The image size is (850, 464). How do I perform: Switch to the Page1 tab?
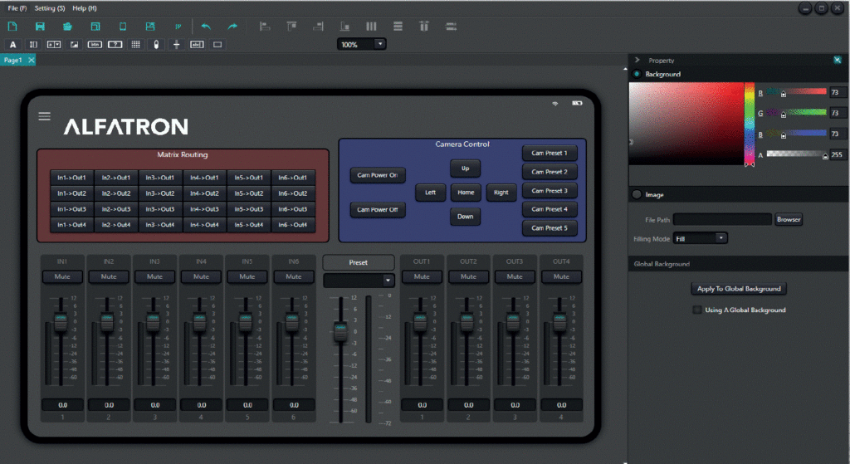13,60
